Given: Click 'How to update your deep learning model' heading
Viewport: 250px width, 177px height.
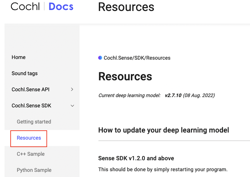Looking at the screenshot, I should 164,130.
